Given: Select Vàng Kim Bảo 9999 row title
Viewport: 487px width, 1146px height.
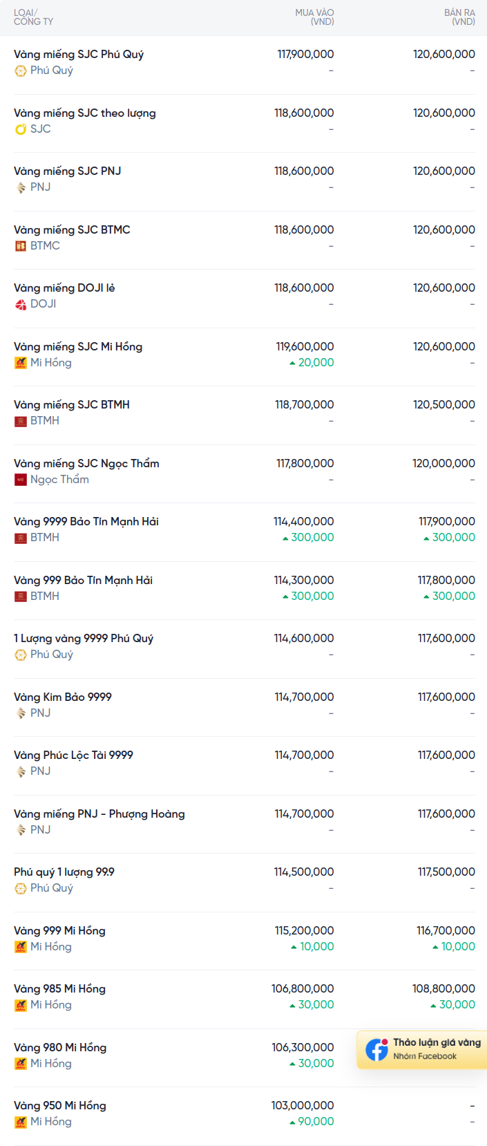Looking at the screenshot, I should (63, 697).
